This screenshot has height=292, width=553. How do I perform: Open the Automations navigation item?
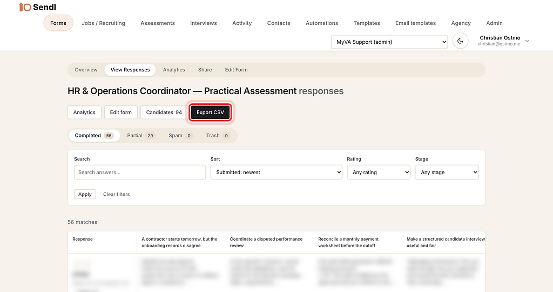[x=322, y=23]
